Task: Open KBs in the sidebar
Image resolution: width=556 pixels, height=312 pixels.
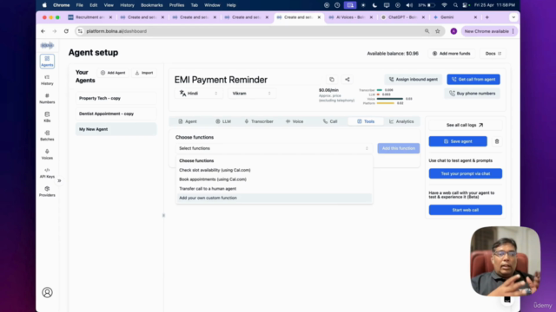Action: pos(47,117)
